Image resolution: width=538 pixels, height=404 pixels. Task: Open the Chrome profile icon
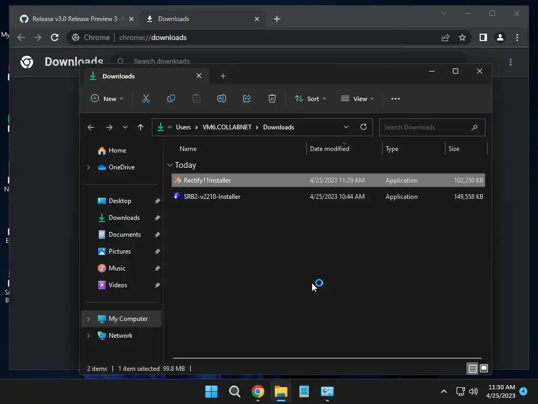coord(500,37)
